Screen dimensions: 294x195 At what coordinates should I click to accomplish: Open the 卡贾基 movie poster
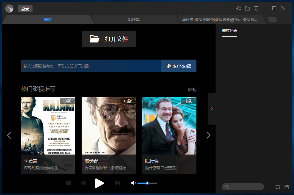click(x=48, y=126)
